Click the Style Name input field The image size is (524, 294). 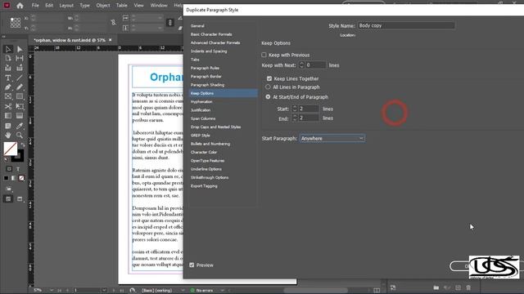406,25
